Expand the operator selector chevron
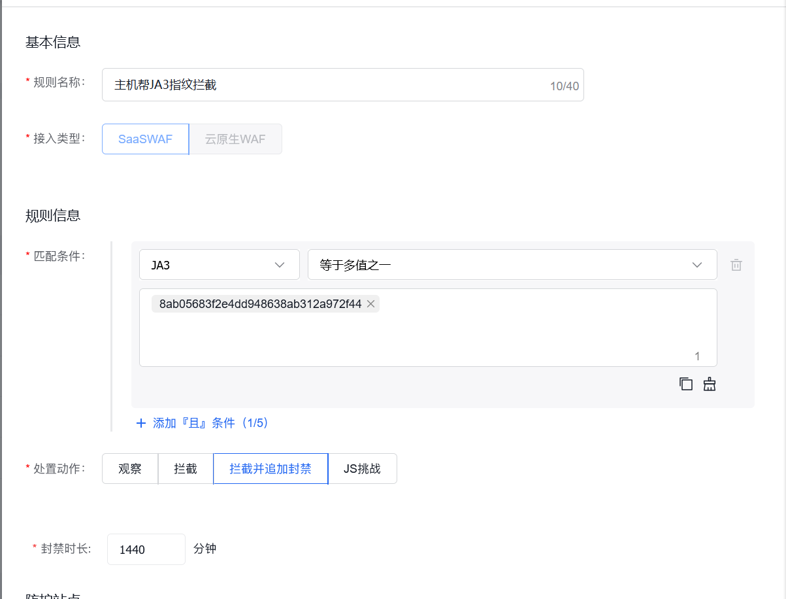 pos(696,264)
